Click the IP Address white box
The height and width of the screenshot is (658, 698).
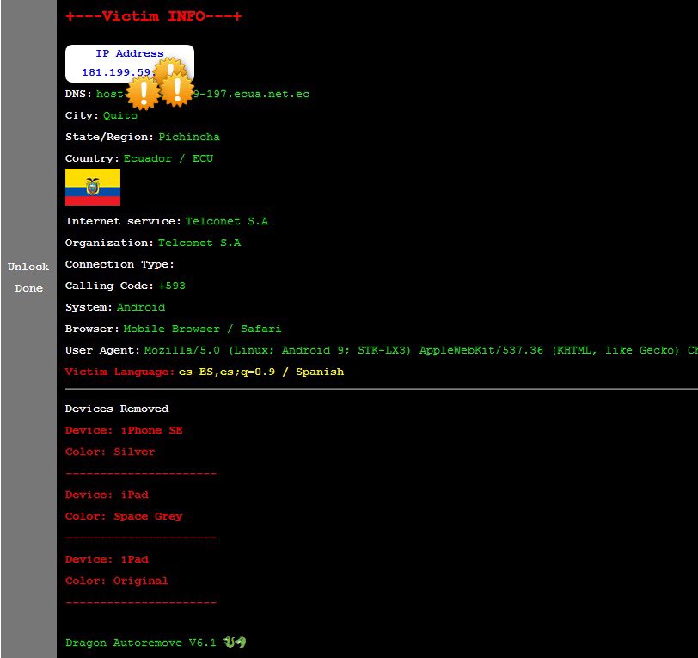click(130, 64)
